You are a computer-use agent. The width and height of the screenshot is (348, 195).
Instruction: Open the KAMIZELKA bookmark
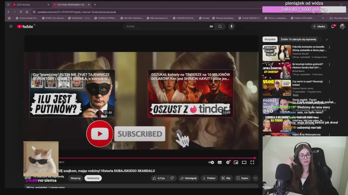pos(79,18)
